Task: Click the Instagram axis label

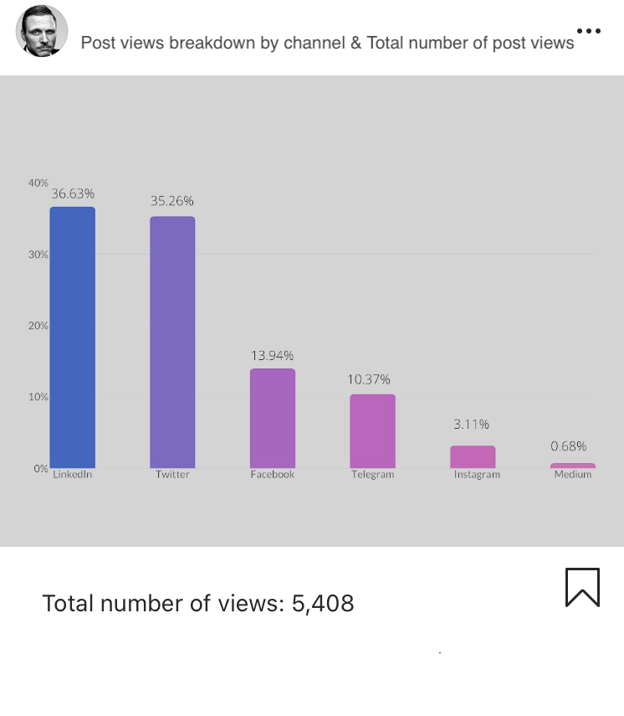Action: (477, 475)
